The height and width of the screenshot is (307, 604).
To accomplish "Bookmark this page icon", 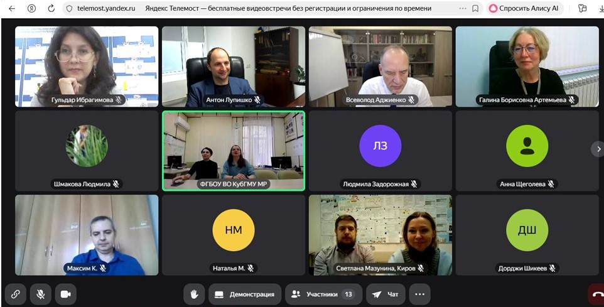I will coord(475,8).
